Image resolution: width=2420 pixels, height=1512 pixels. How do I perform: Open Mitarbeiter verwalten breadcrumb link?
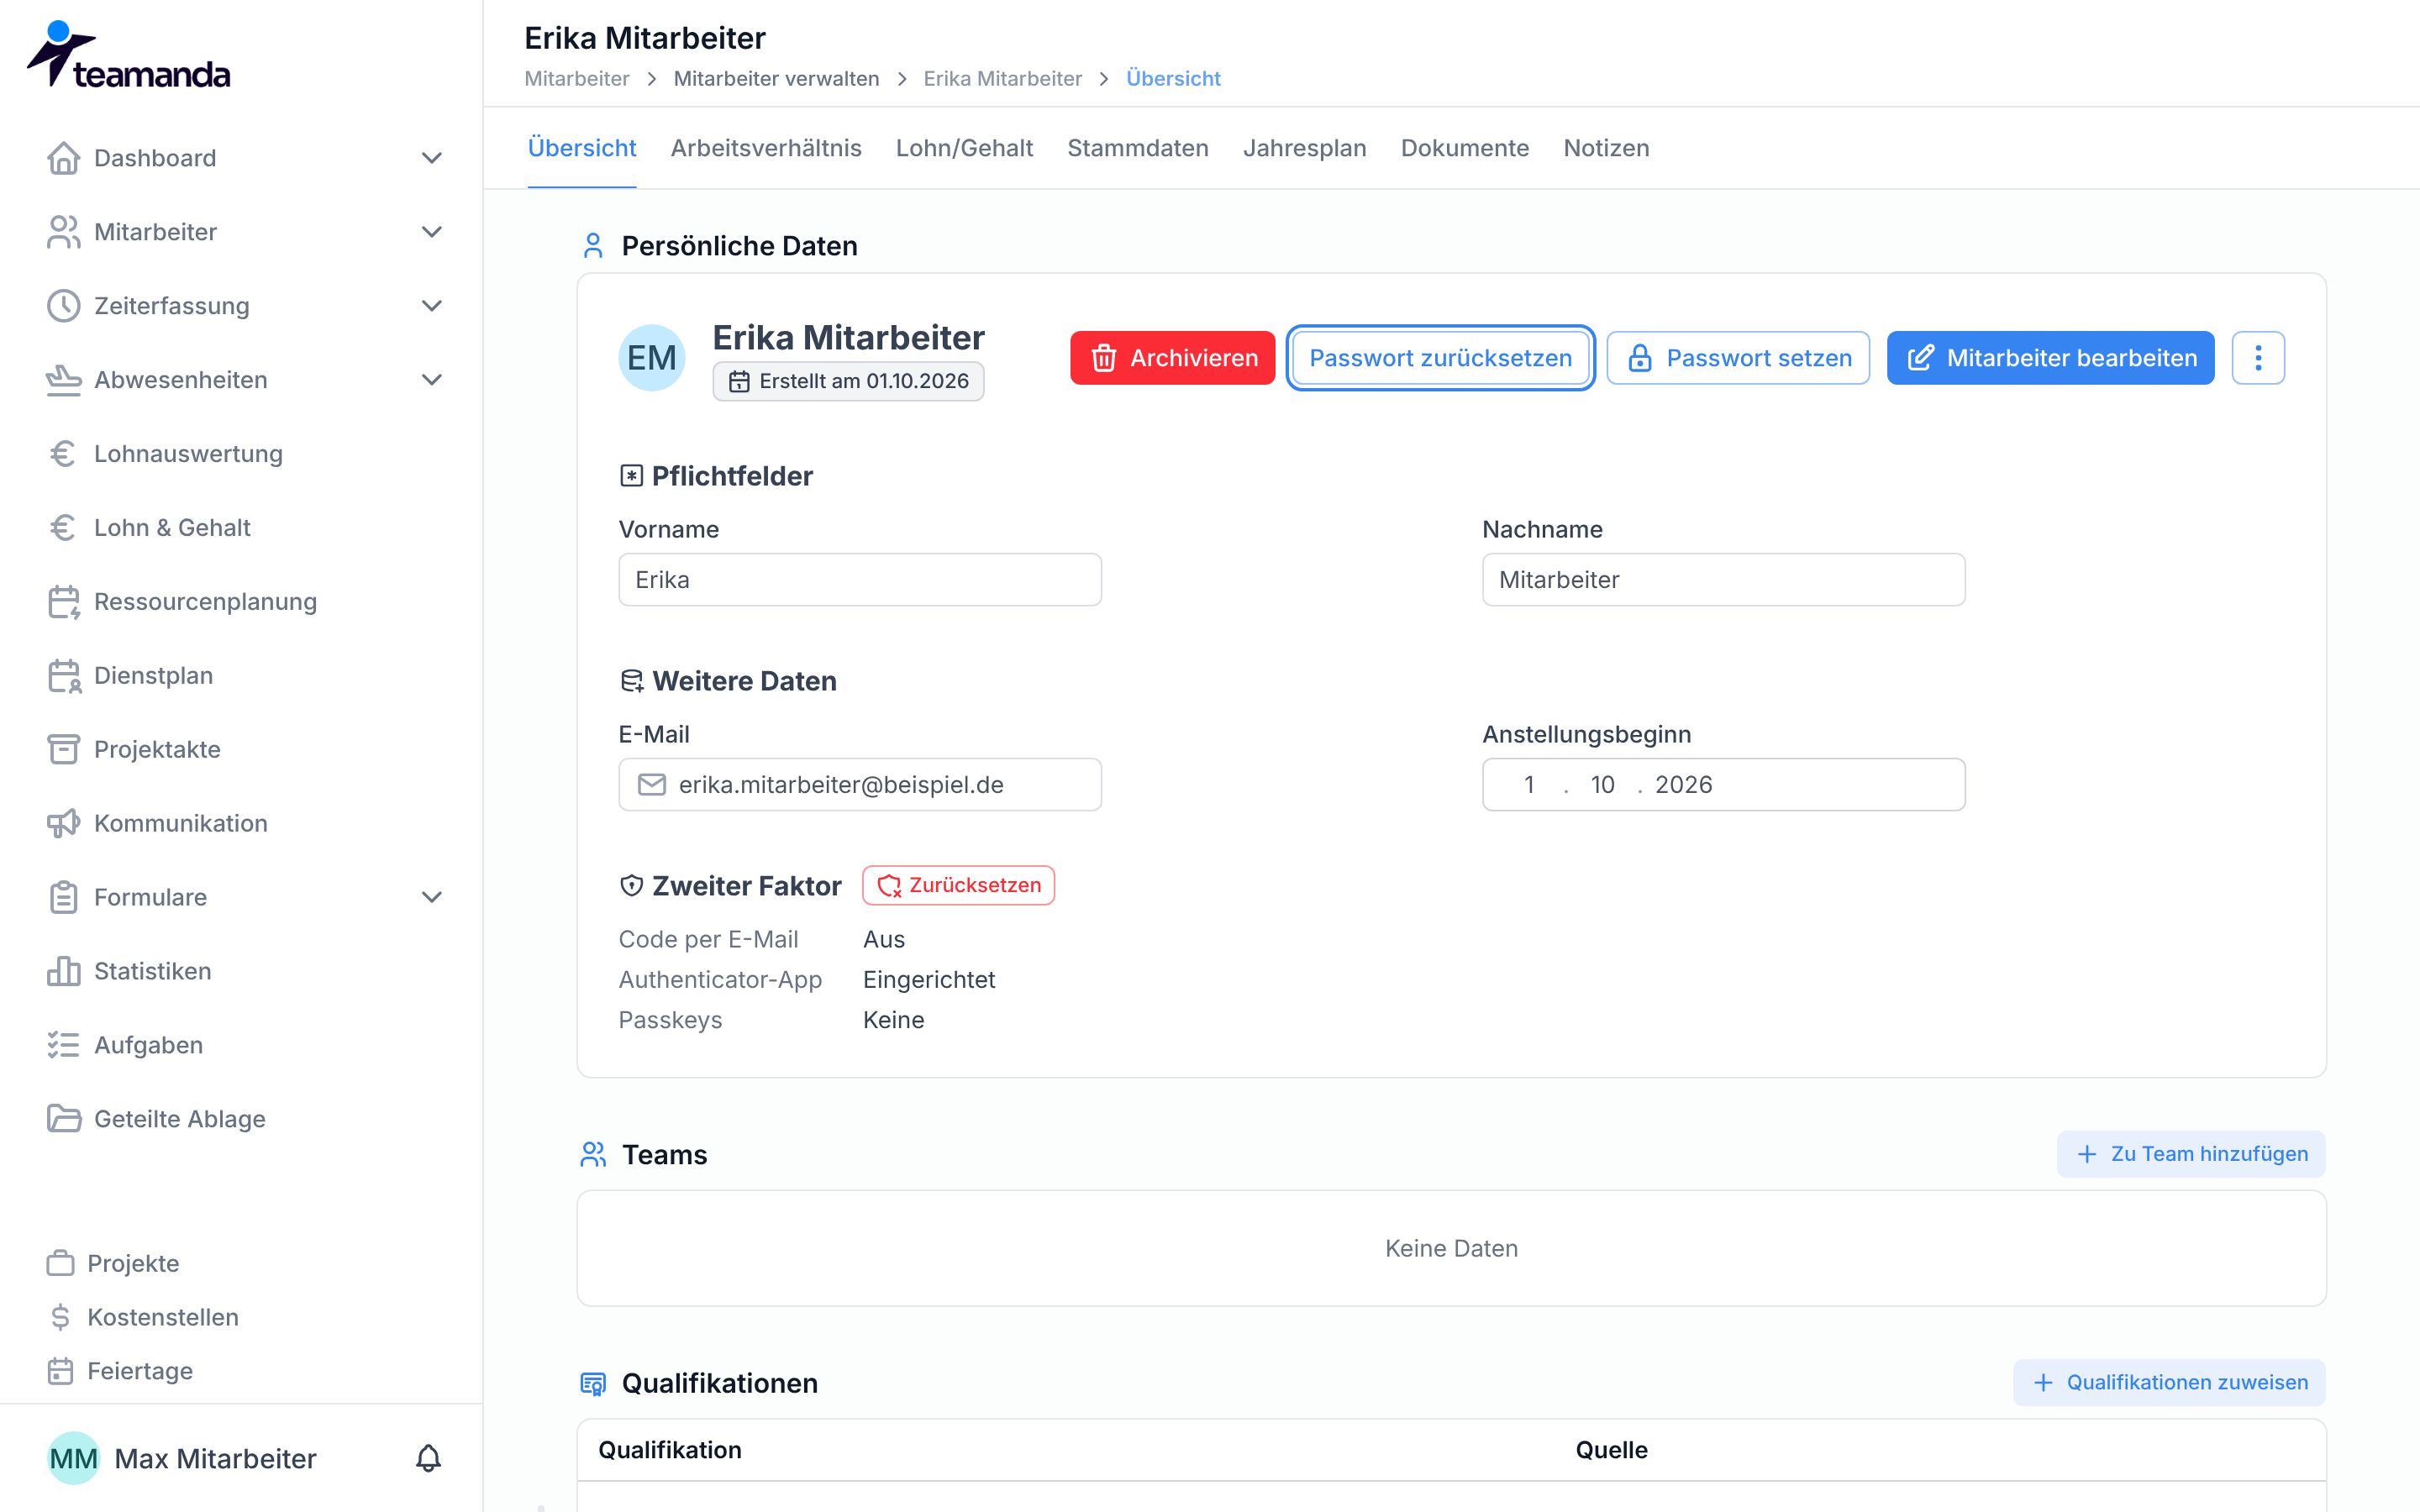pyautogui.click(x=776, y=78)
